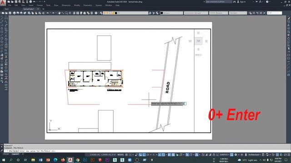Viewport: 291px width, 163px height.
Task: Select the Line tool in draw toolbar
Action: click(2, 18)
